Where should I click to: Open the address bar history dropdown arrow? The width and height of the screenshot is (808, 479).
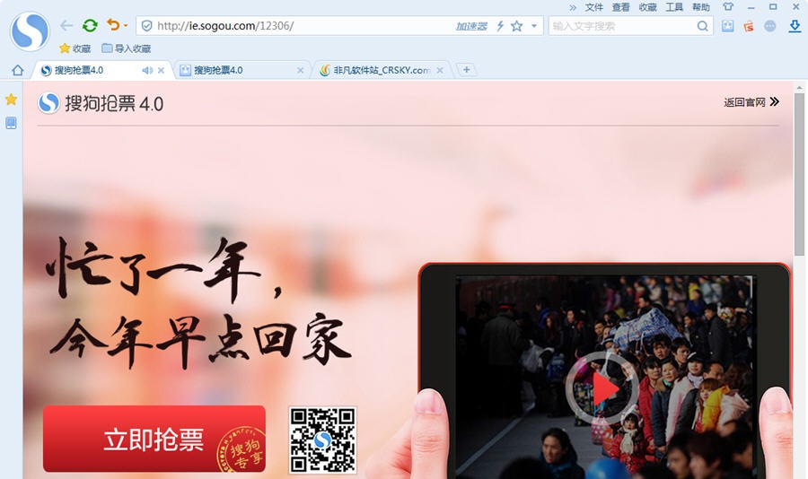click(534, 26)
